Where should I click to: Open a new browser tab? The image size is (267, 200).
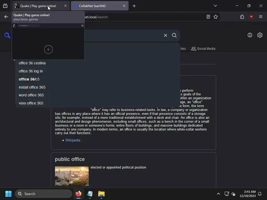[x=134, y=6]
